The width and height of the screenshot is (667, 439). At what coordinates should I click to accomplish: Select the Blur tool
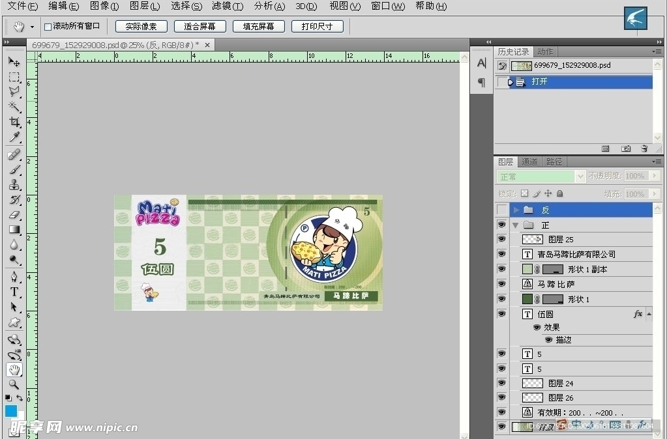(x=14, y=245)
